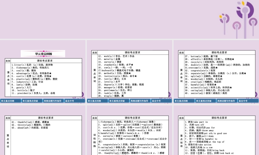Select the line '26. wing(n.) 翅膀'
The height and width of the screenshot is (155, 259).
click(x=111, y=96)
